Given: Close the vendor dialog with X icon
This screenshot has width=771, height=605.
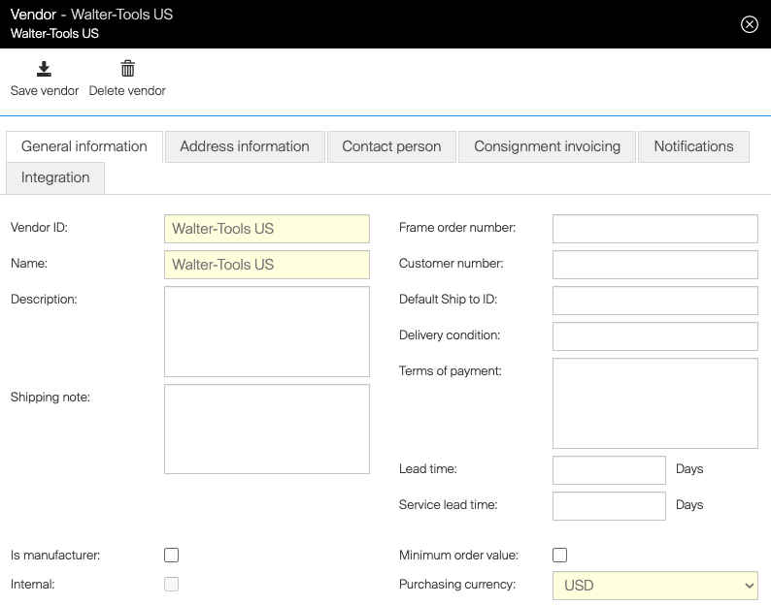Looking at the screenshot, I should [x=749, y=25].
